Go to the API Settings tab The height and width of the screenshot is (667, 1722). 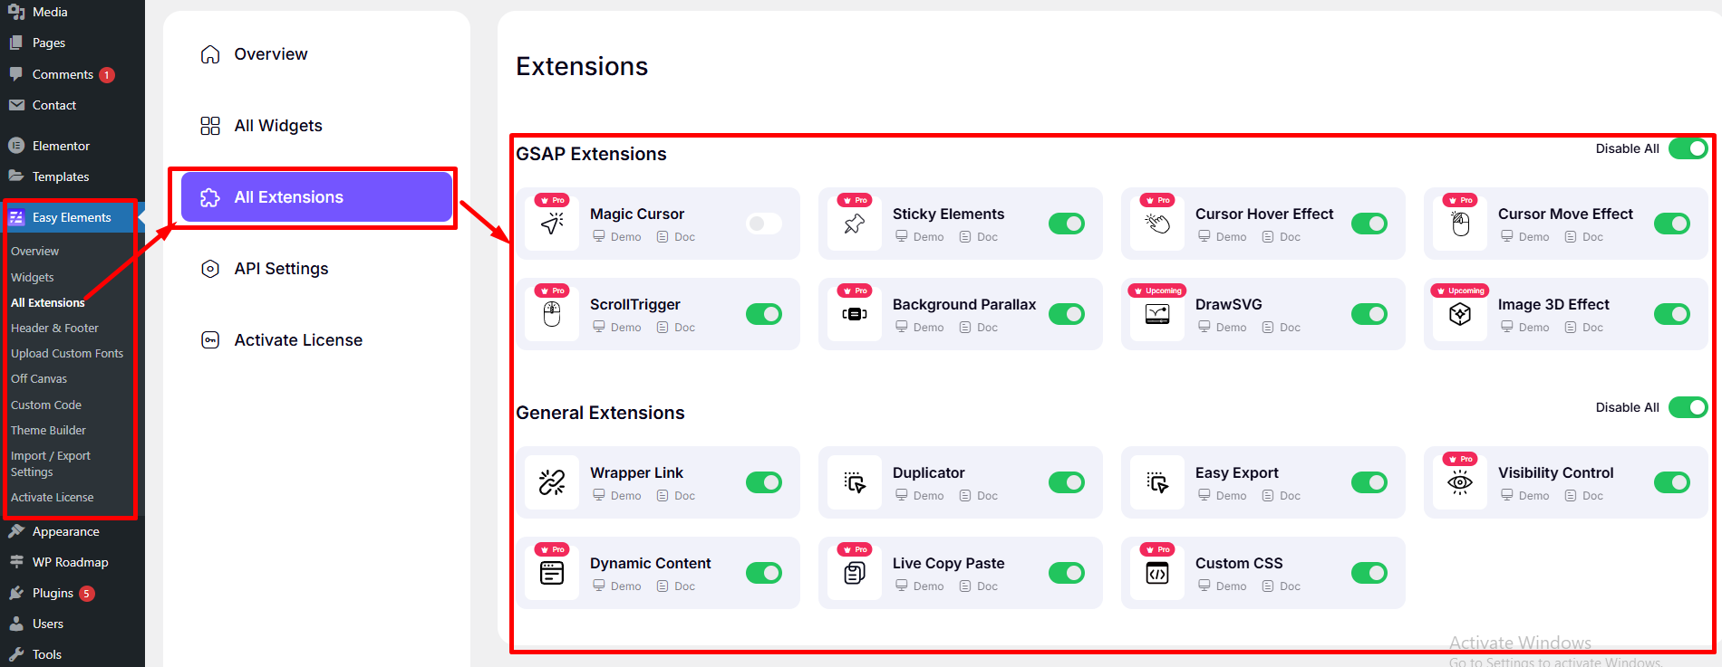(281, 269)
